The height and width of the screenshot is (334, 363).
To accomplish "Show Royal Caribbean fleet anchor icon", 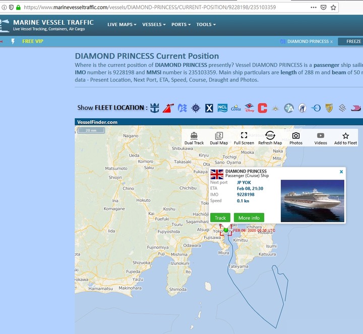I will [x=154, y=108].
